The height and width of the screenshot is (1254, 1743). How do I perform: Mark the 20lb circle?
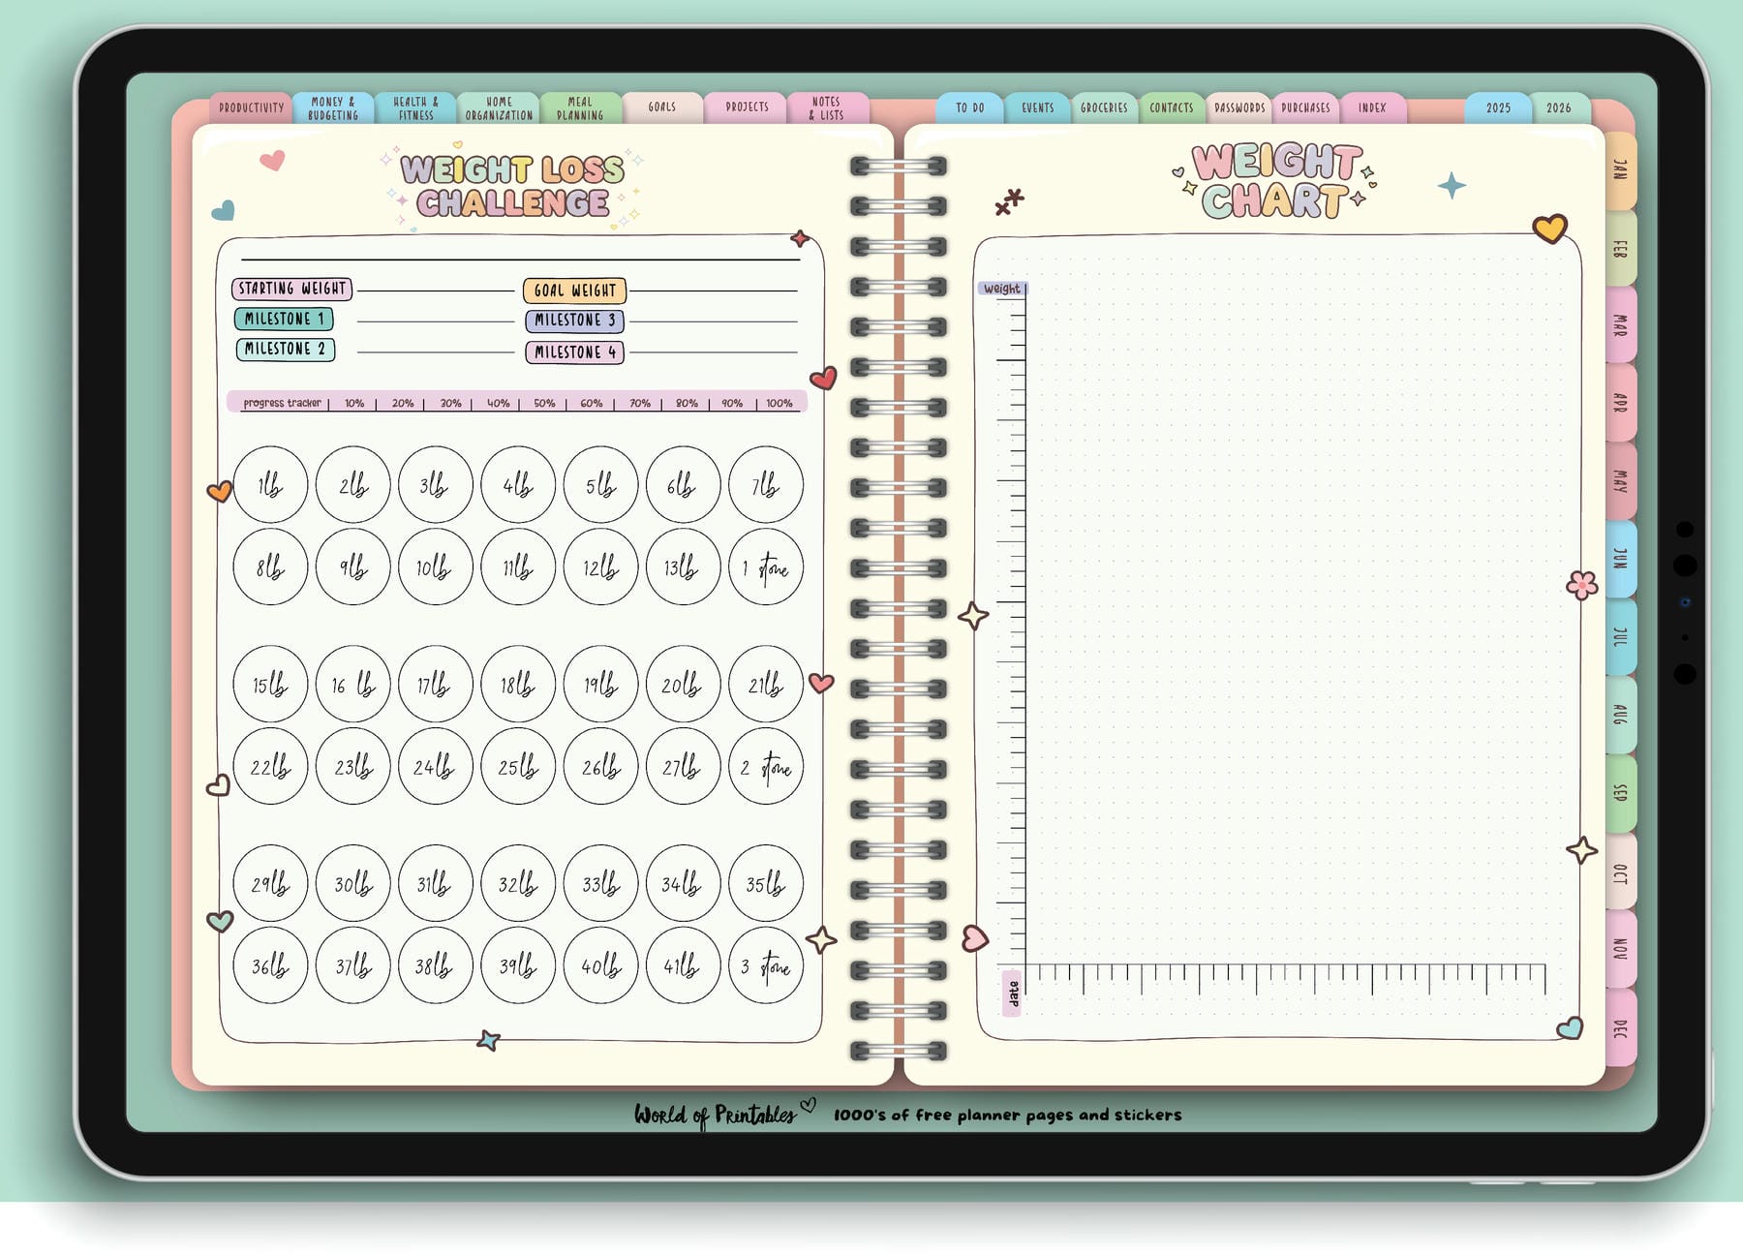[x=683, y=685]
